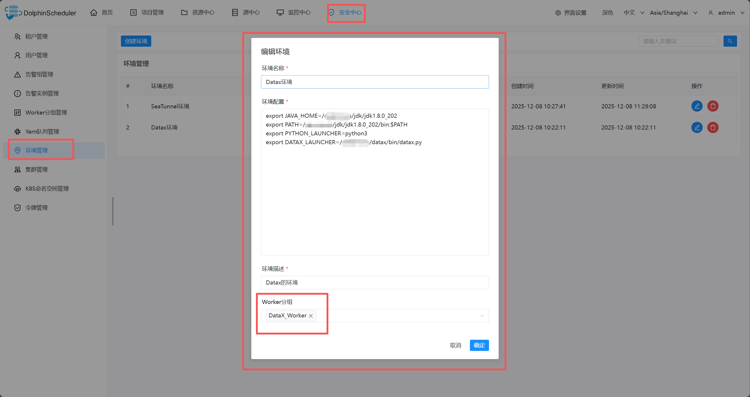Toggle the 深色 dark theme switch
The image size is (750, 397).
click(x=607, y=13)
